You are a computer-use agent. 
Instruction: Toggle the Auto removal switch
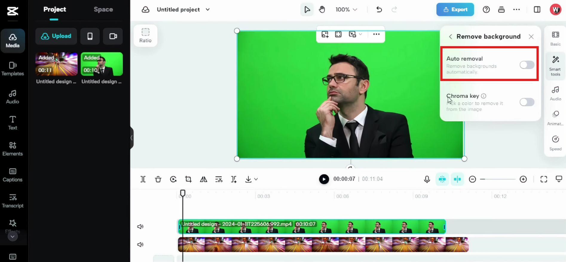(x=527, y=65)
